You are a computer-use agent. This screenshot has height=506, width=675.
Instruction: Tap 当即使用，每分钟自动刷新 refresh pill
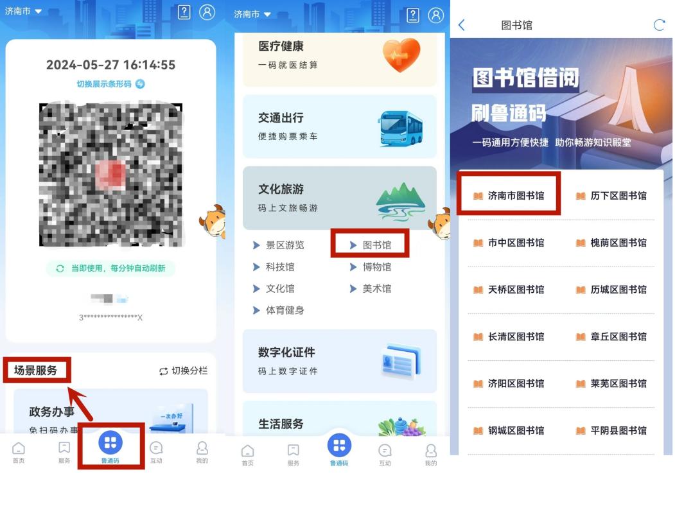[110, 268]
